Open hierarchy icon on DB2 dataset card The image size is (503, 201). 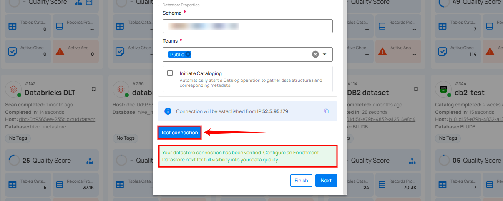(412, 161)
